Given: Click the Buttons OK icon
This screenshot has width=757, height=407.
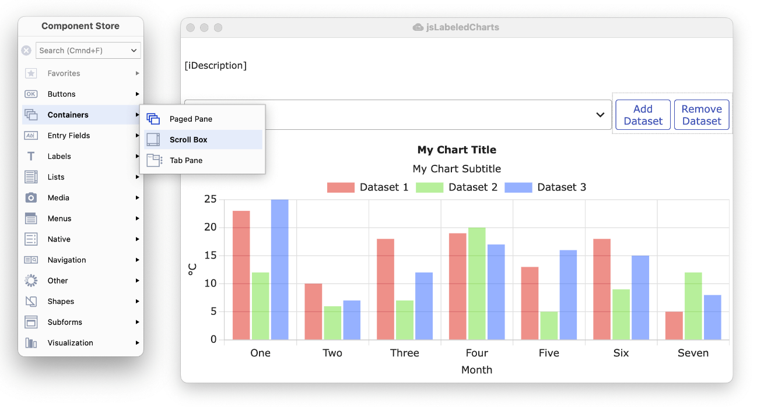Looking at the screenshot, I should tap(31, 94).
